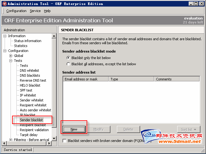Image resolution: width=206 pixels, height=154 pixels.
Task: Enable Blacklist senders with broken domain
Action: pyautogui.click(x=64, y=141)
